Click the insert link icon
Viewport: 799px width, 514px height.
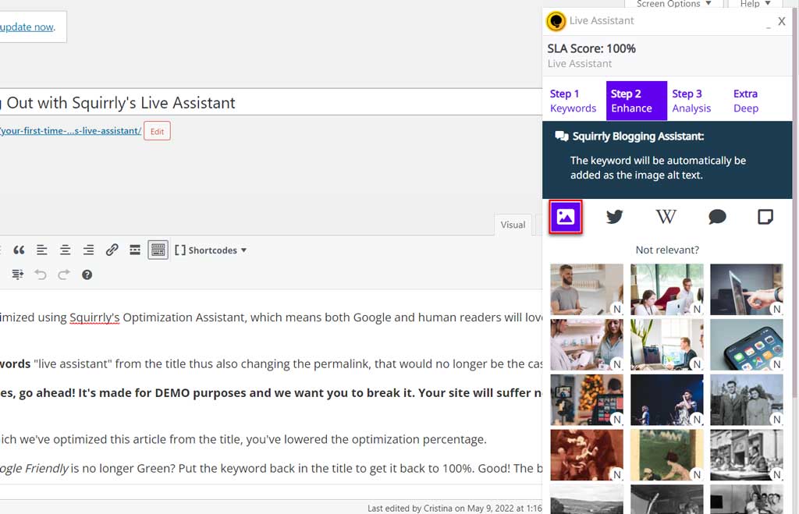(112, 250)
